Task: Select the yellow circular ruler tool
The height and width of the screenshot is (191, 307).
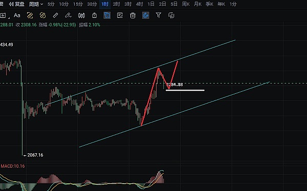Action: [42, 15]
